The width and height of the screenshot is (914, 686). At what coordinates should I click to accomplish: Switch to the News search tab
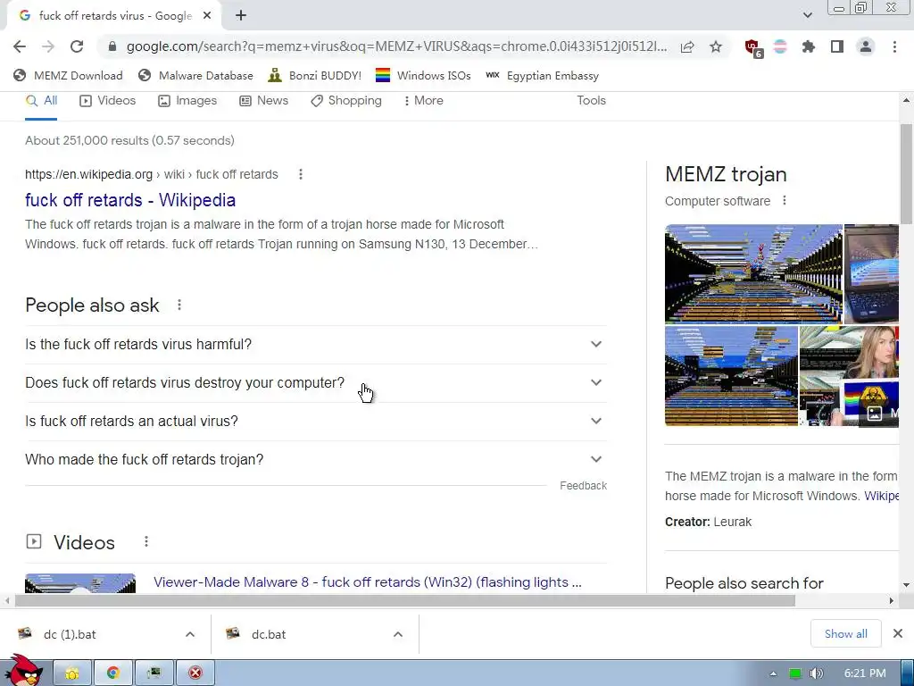263,100
